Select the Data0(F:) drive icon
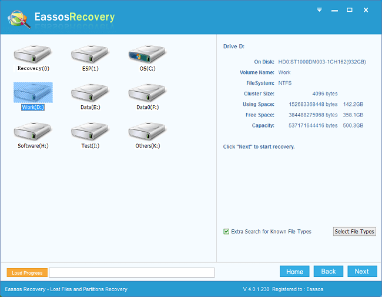382x297 pixels. [x=147, y=92]
